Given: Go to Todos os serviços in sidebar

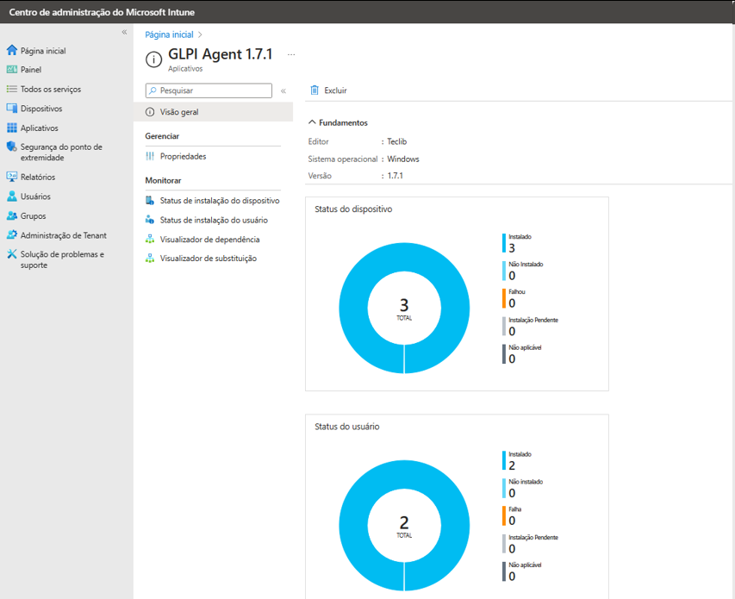Looking at the screenshot, I should tap(51, 89).
